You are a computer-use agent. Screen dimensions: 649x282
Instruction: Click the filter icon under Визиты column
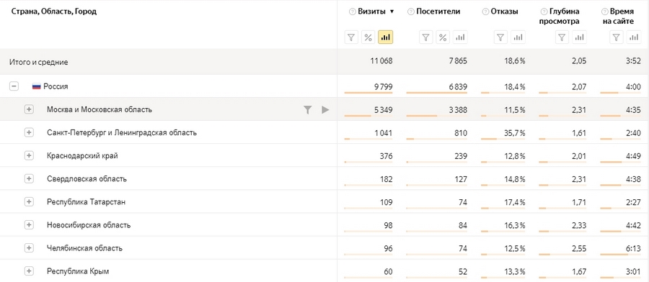pos(351,37)
